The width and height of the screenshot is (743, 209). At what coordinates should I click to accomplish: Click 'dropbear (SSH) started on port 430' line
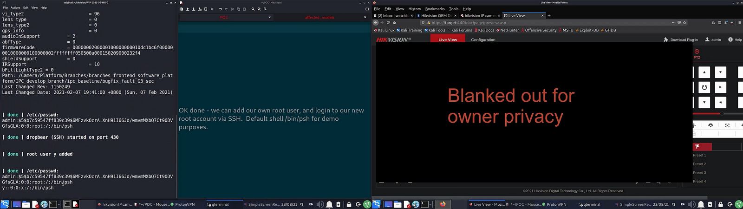tap(60, 137)
